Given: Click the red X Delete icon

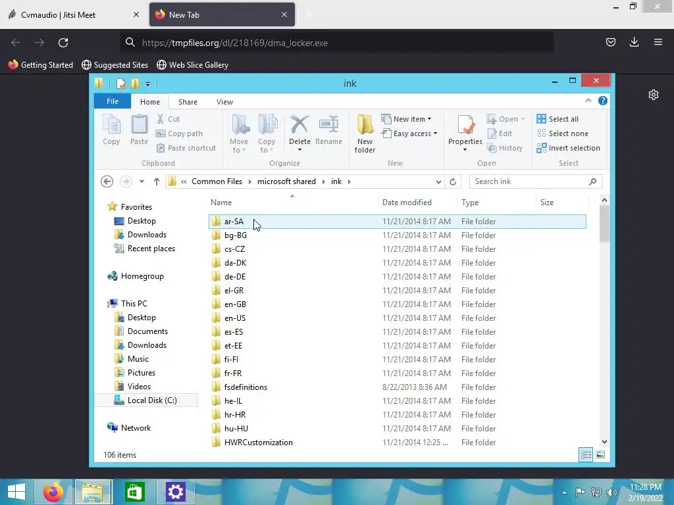Looking at the screenshot, I should click(x=299, y=125).
